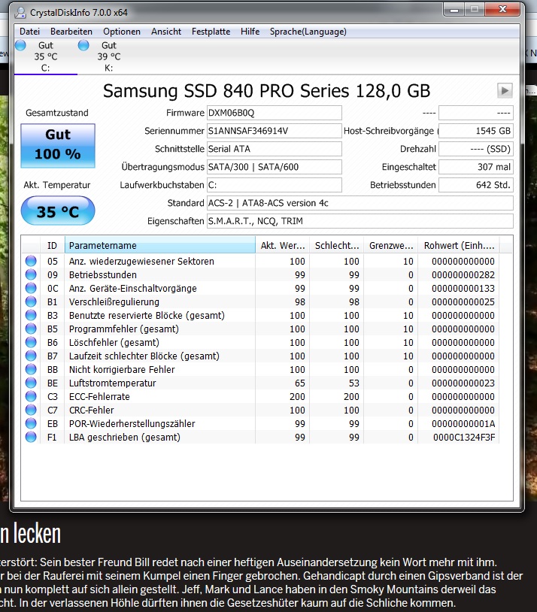Click the Drehzahl value ---- (SSD)
The image size is (537, 612).
pyautogui.click(x=475, y=149)
